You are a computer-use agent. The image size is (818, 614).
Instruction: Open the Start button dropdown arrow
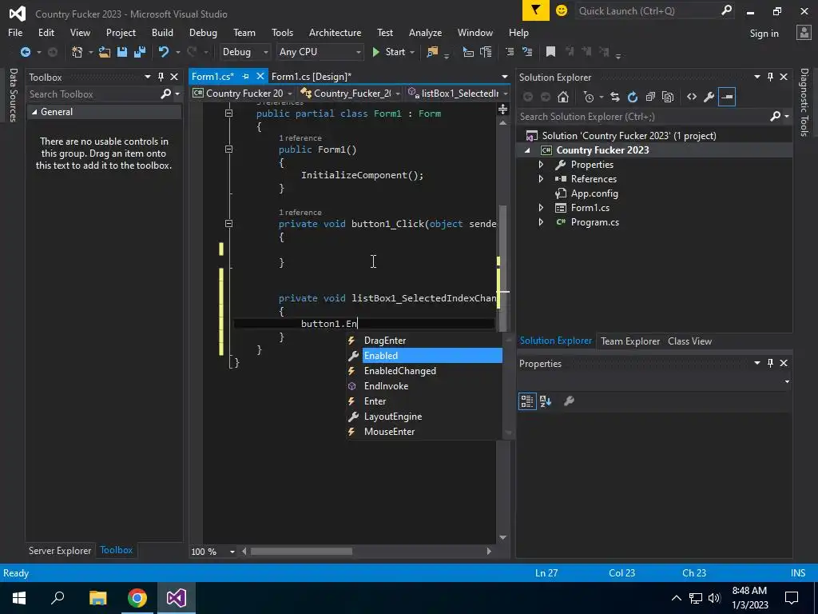412,52
